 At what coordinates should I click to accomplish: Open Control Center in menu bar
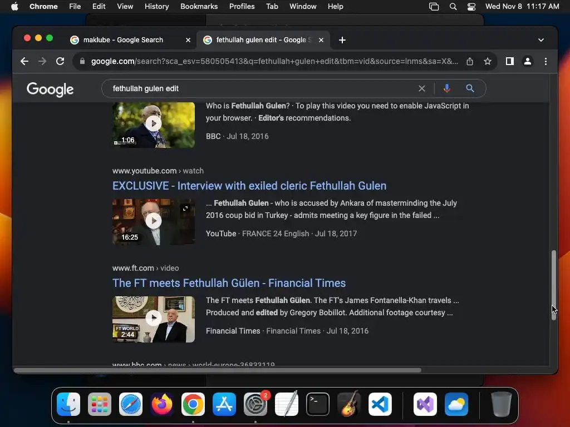coord(471,7)
